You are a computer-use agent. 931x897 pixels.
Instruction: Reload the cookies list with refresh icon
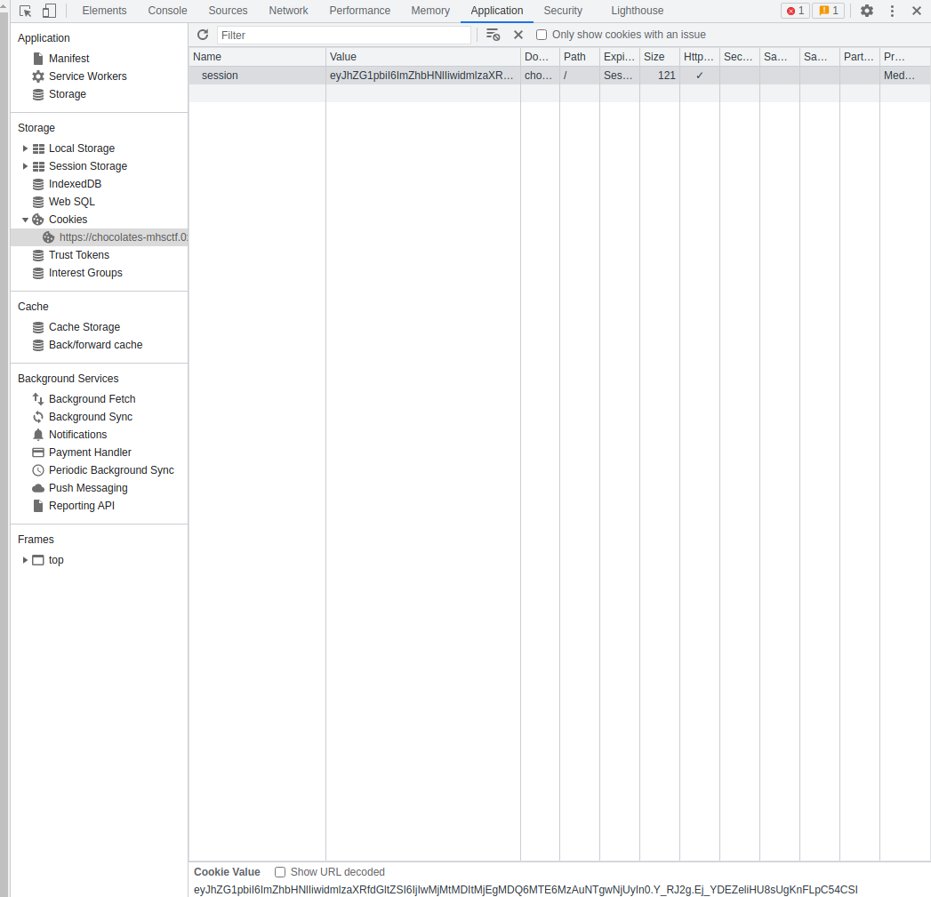(203, 34)
